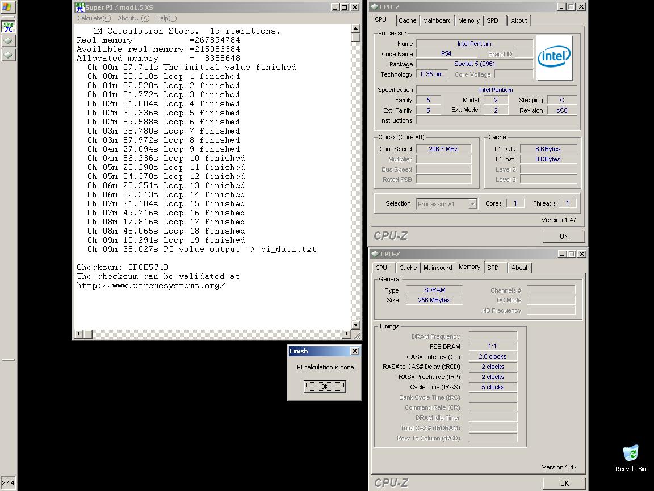Click OK in the upper CPU-Z window
The height and width of the screenshot is (491, 654).
click(x=564, y=236)
